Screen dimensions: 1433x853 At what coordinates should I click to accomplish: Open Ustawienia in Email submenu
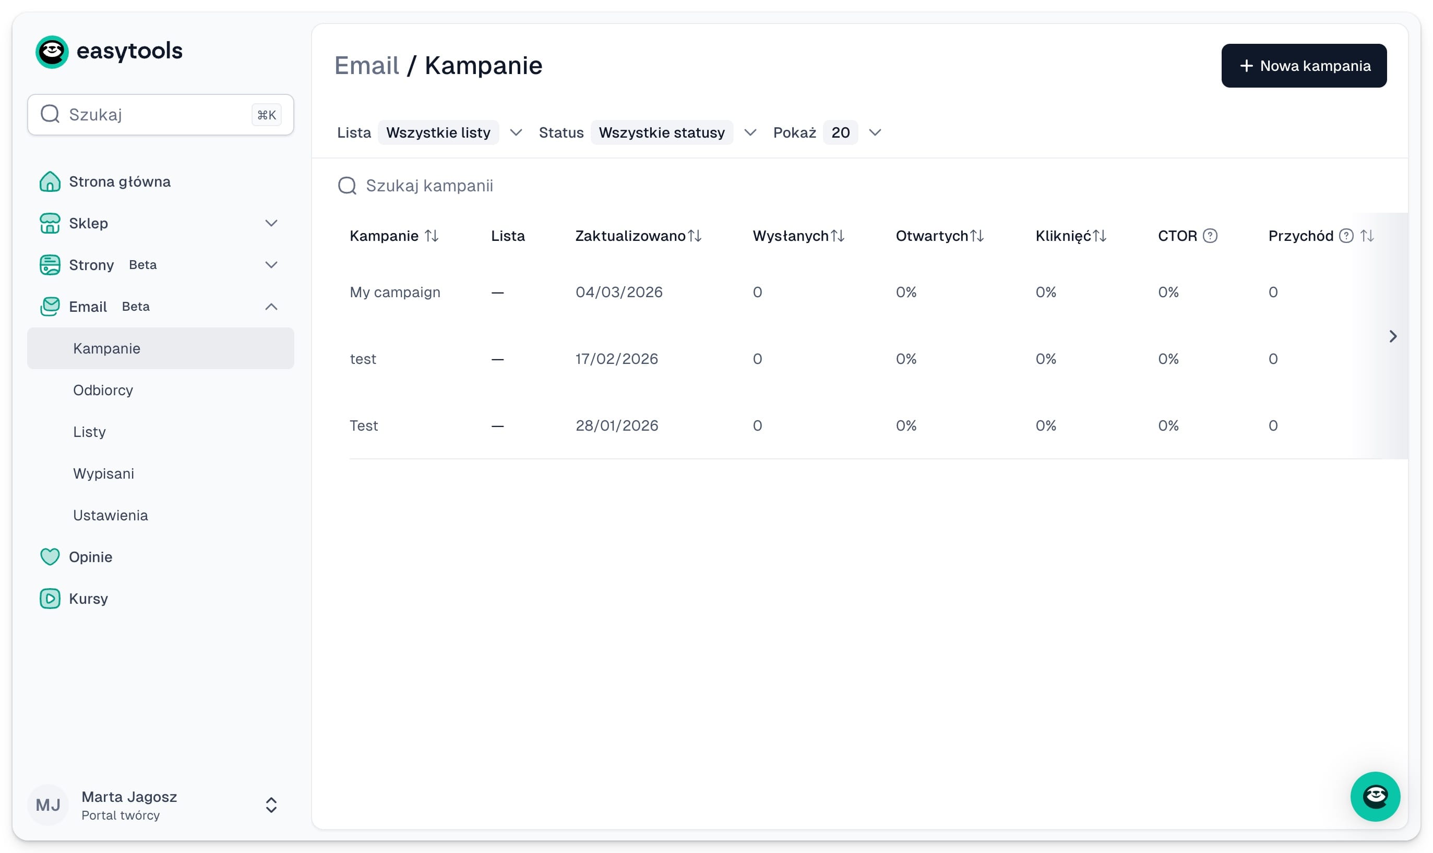click(x=111, y=515)
